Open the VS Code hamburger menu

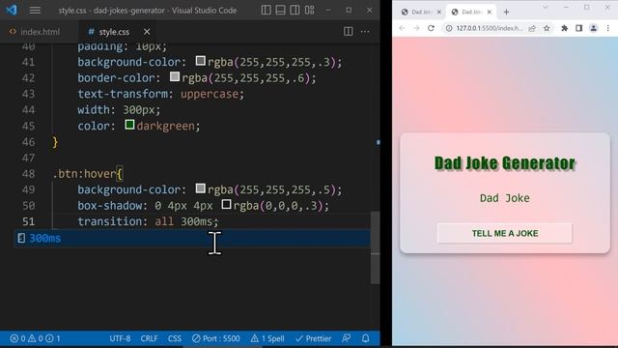(35, 11)
